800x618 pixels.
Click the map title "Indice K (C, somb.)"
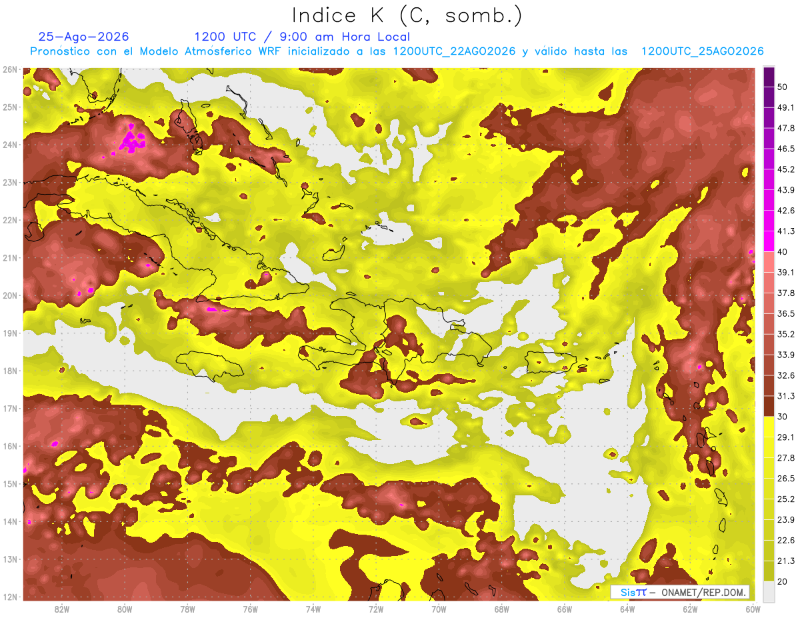(407, 15)
